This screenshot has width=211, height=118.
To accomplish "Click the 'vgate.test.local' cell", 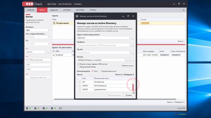I will click(x=113, y=89).
